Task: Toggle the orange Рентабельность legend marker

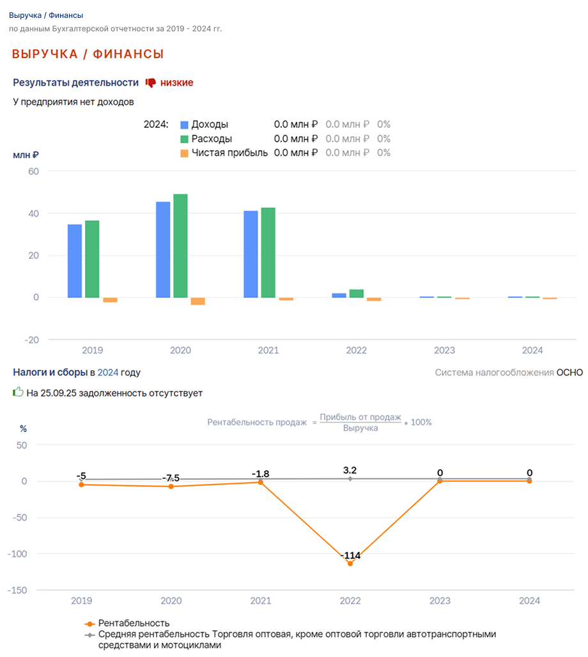Action: coord(89,624)
